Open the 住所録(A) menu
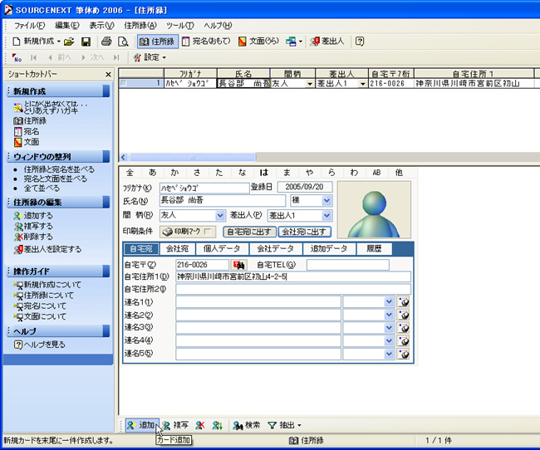 tap(140, 26)
